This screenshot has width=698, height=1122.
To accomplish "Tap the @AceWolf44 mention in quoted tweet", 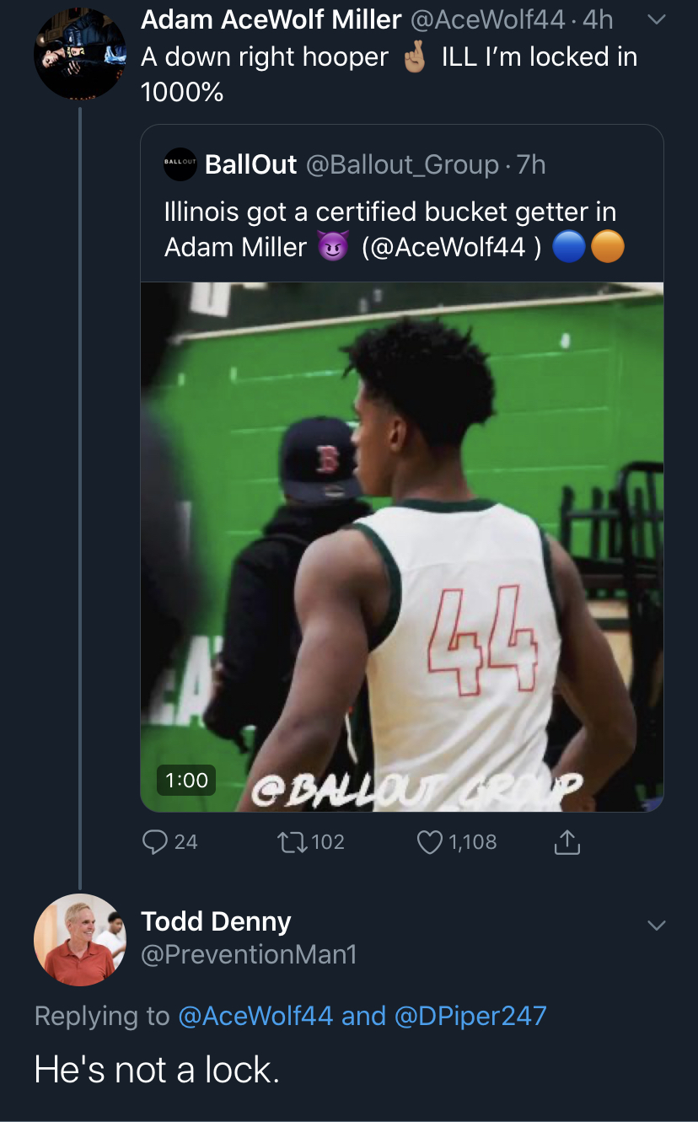I will [450, 247].
